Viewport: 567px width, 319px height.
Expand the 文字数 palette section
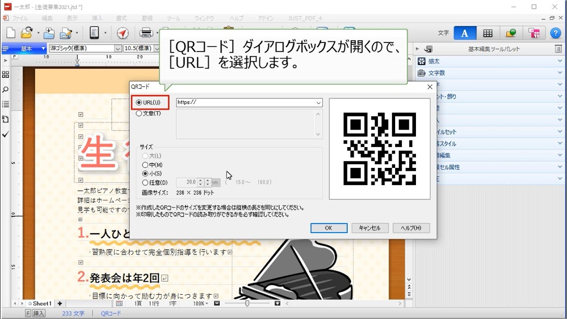pyautogui.click(x=560, y=73)
